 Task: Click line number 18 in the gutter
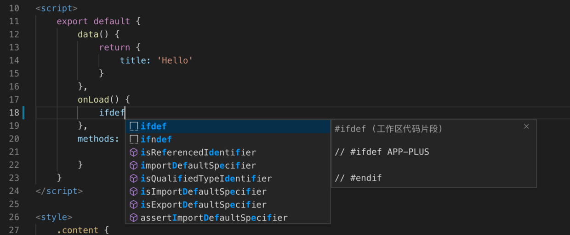point(14,113)
